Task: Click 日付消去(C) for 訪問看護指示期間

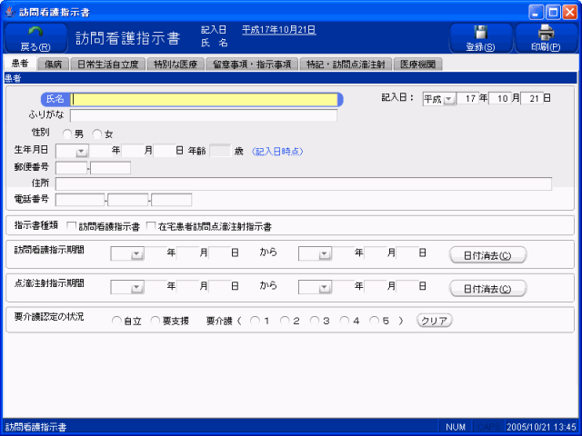Action: click(487, 255)
